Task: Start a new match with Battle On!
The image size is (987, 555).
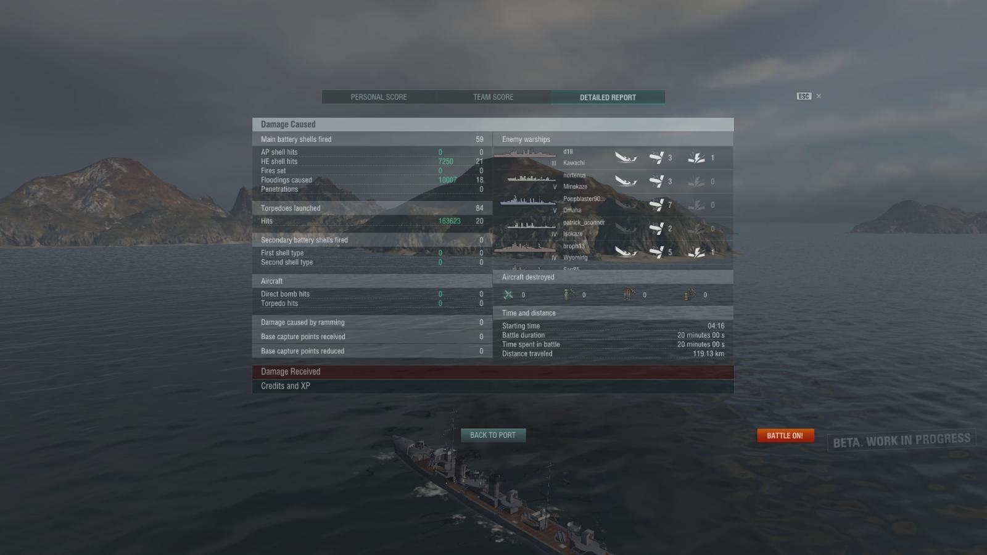Action: 785,435
